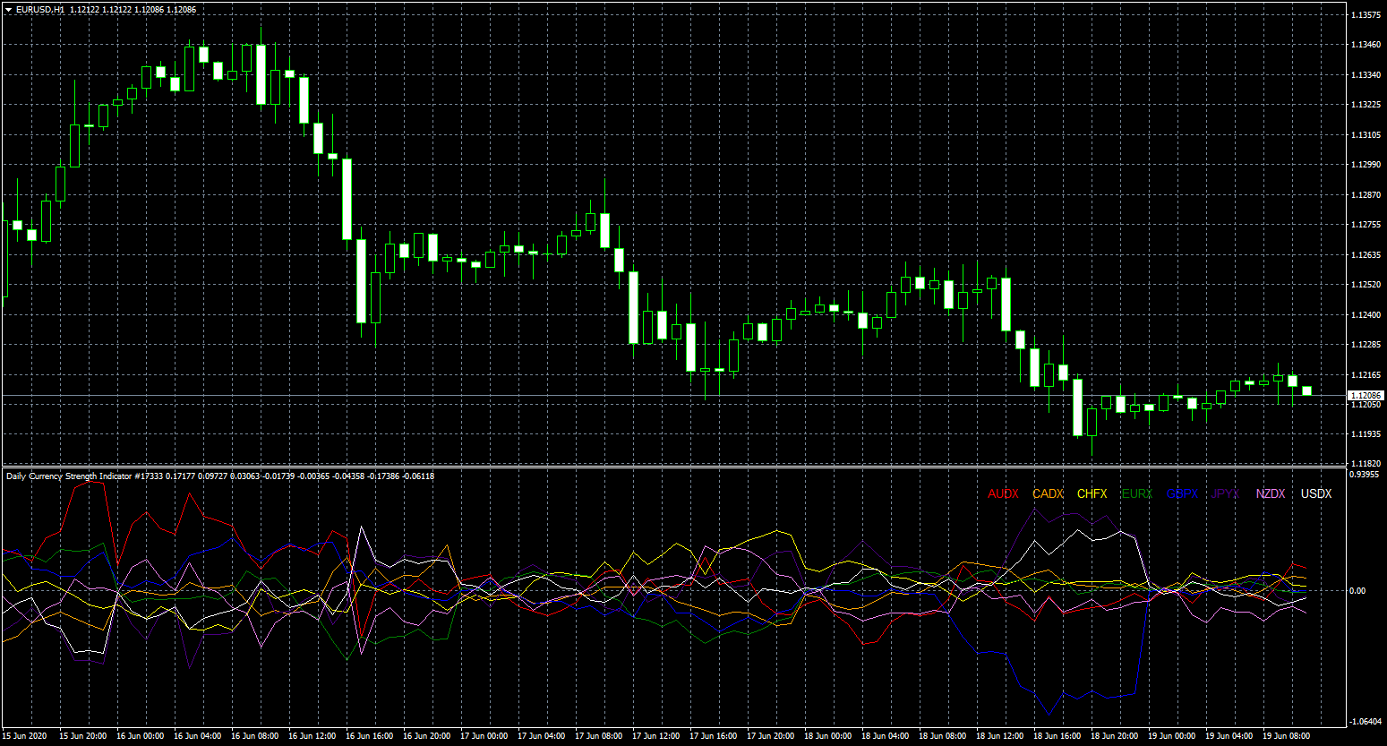This screenshot has width=1387, height=746.
Task: Click the 1.12165 price scale label
Action: point(1366,375)
